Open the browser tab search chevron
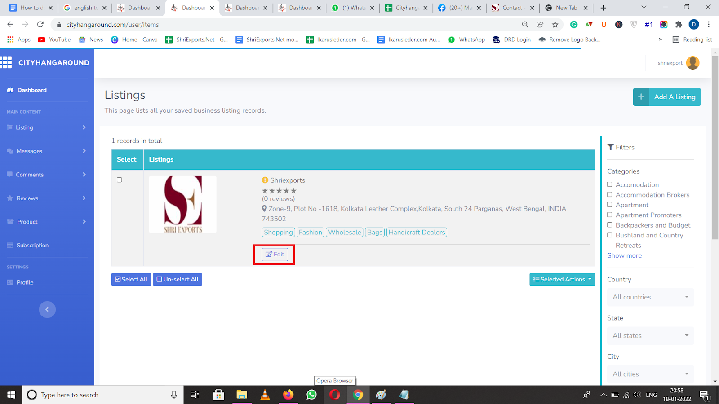The width and height of the screenshot is (719, 404). [x=644, y=7]
